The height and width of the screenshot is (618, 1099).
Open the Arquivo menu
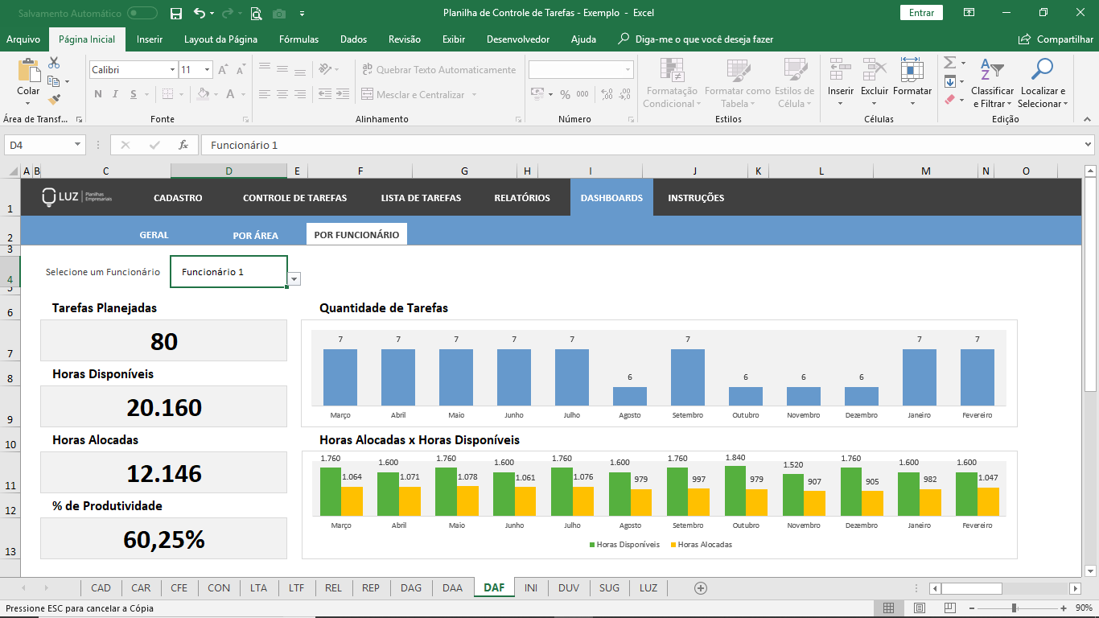click(x=23, y=39)
